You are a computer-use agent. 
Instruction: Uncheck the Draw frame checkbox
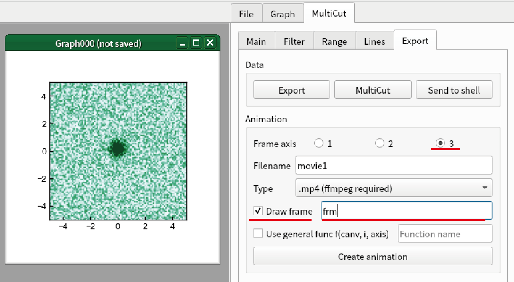pos(258,211)
